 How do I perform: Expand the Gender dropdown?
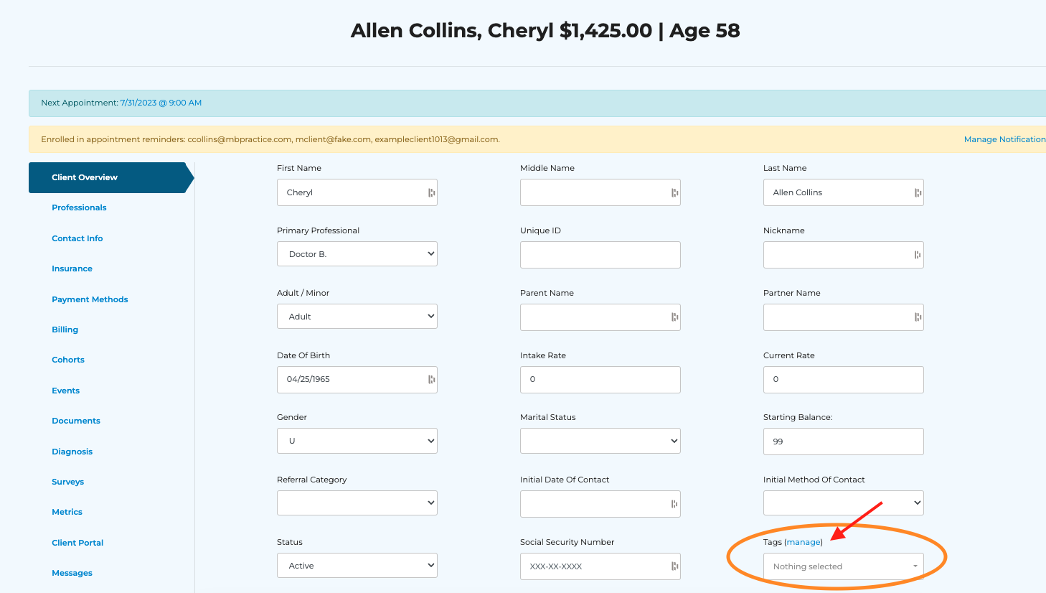coord(357,441)
